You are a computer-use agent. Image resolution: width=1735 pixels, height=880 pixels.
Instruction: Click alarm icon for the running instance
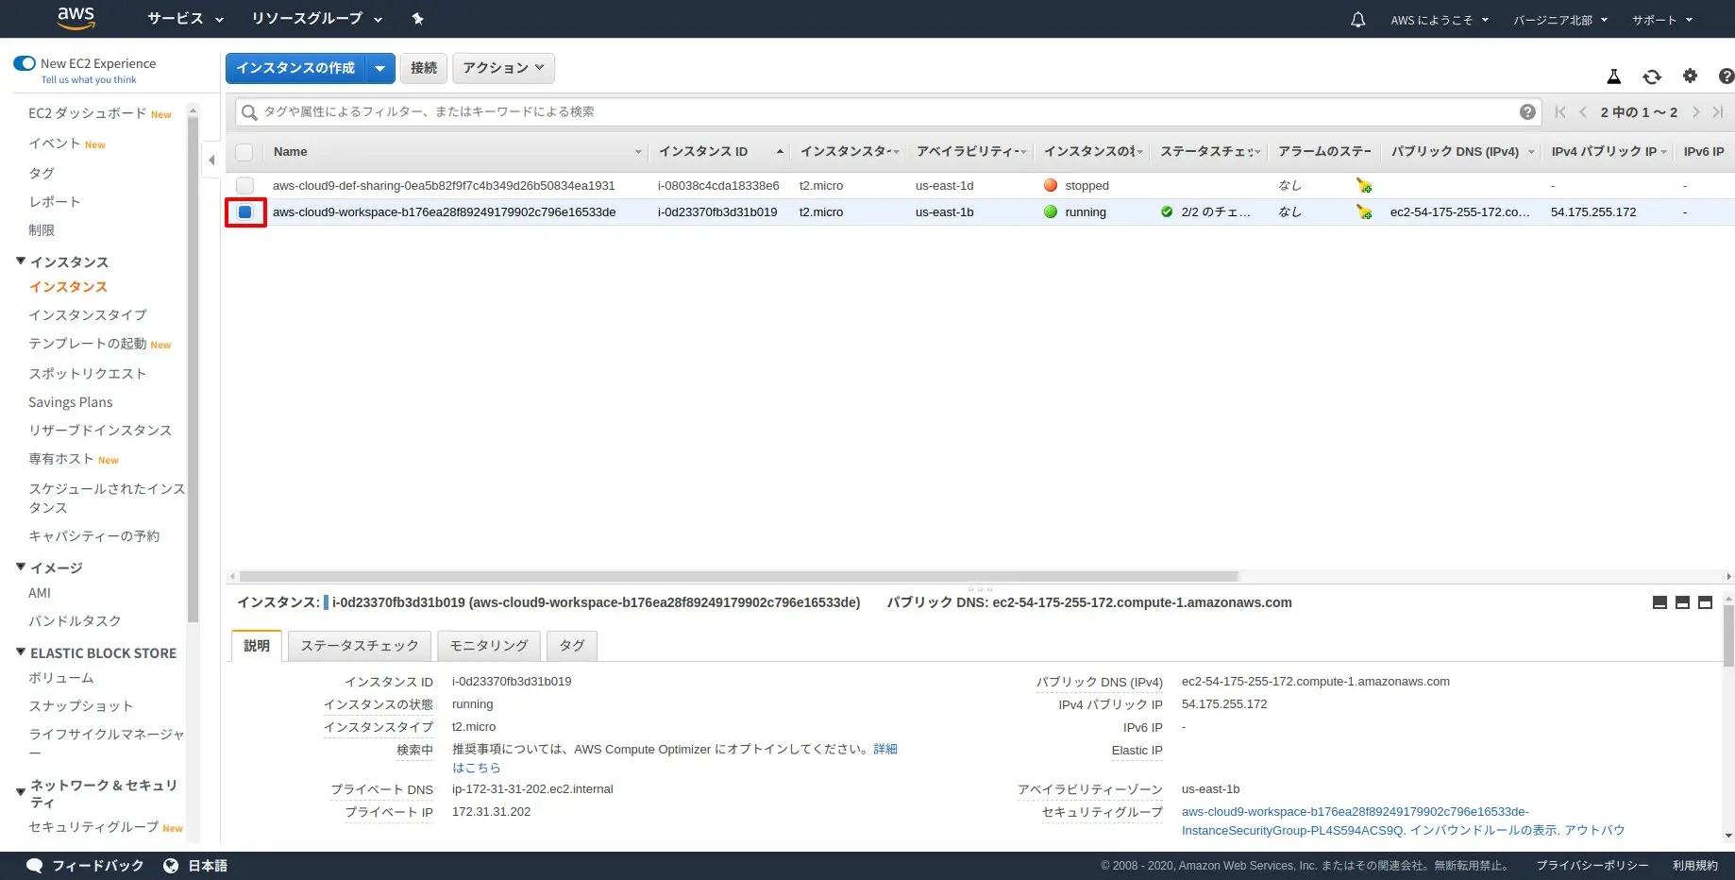[1363, 212]
